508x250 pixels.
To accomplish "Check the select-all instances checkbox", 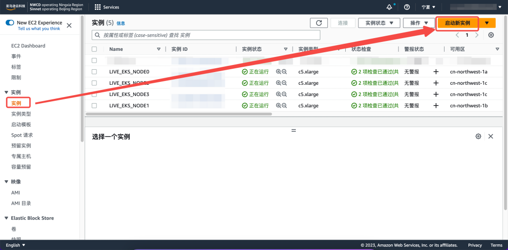I will point(94,49).
